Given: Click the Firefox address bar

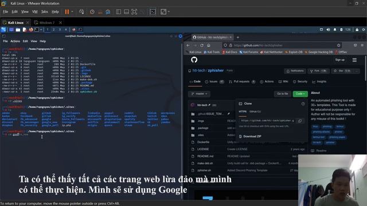Looking at the screenshot, I should [282, 45].
